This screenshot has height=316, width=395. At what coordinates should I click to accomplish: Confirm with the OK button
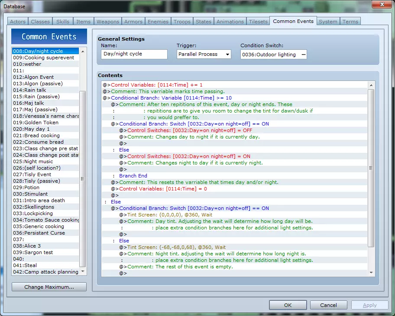(x=288, y=305)
